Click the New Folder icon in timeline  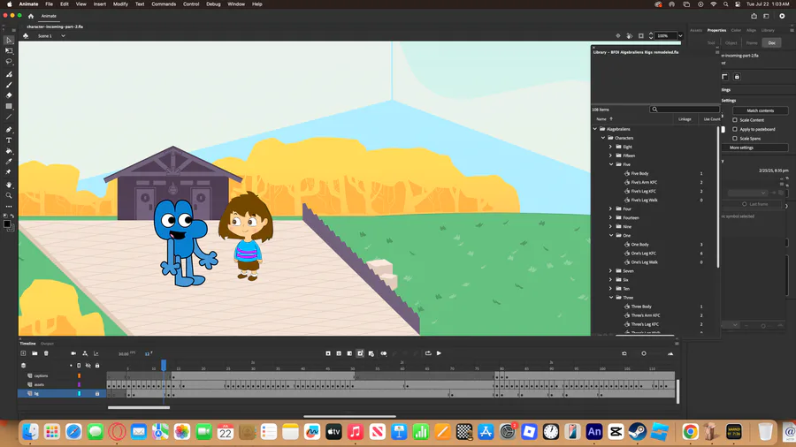tap(34, 353)
